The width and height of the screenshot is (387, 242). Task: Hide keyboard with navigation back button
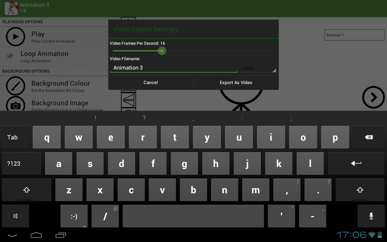[12, 235]
